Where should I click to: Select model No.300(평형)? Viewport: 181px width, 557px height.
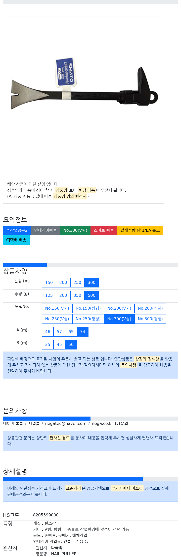150,319
